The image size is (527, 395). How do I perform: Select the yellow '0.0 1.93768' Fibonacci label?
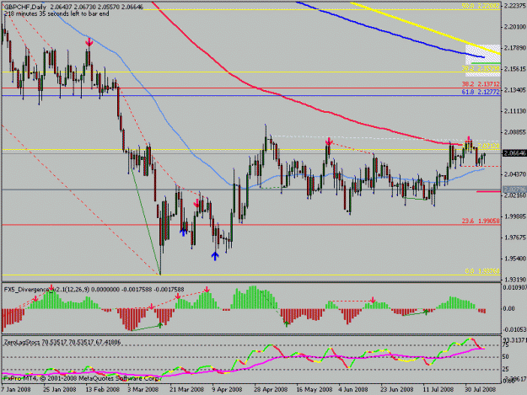(482, 271)
